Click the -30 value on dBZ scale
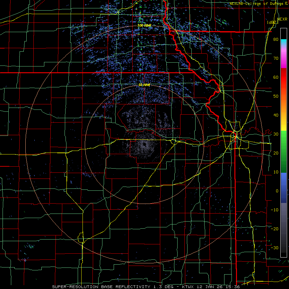This screenshot has height=289, width=289. (275, 248)
